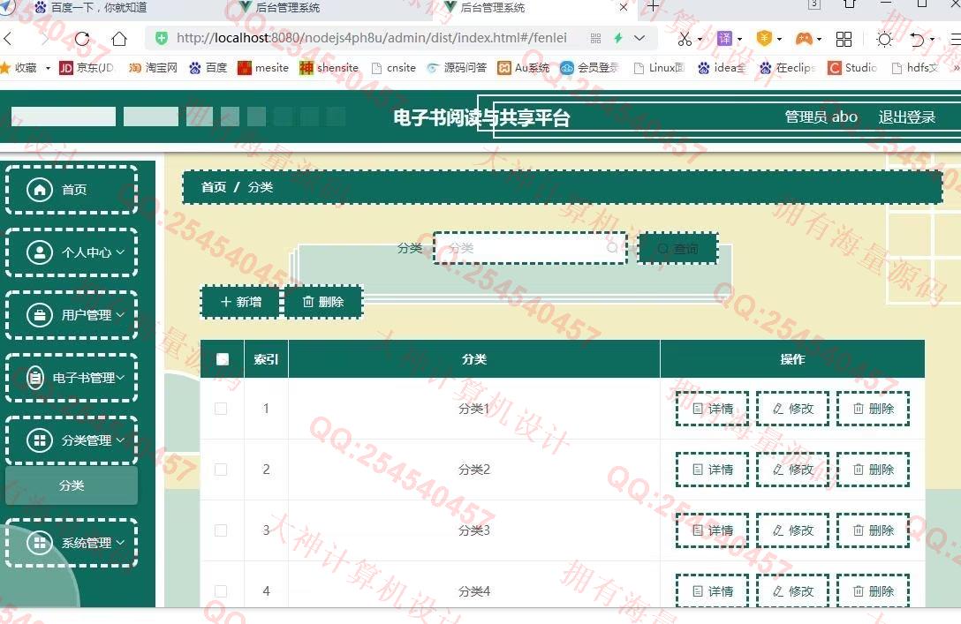Click 修改 for row 分类2

[792, 470]
